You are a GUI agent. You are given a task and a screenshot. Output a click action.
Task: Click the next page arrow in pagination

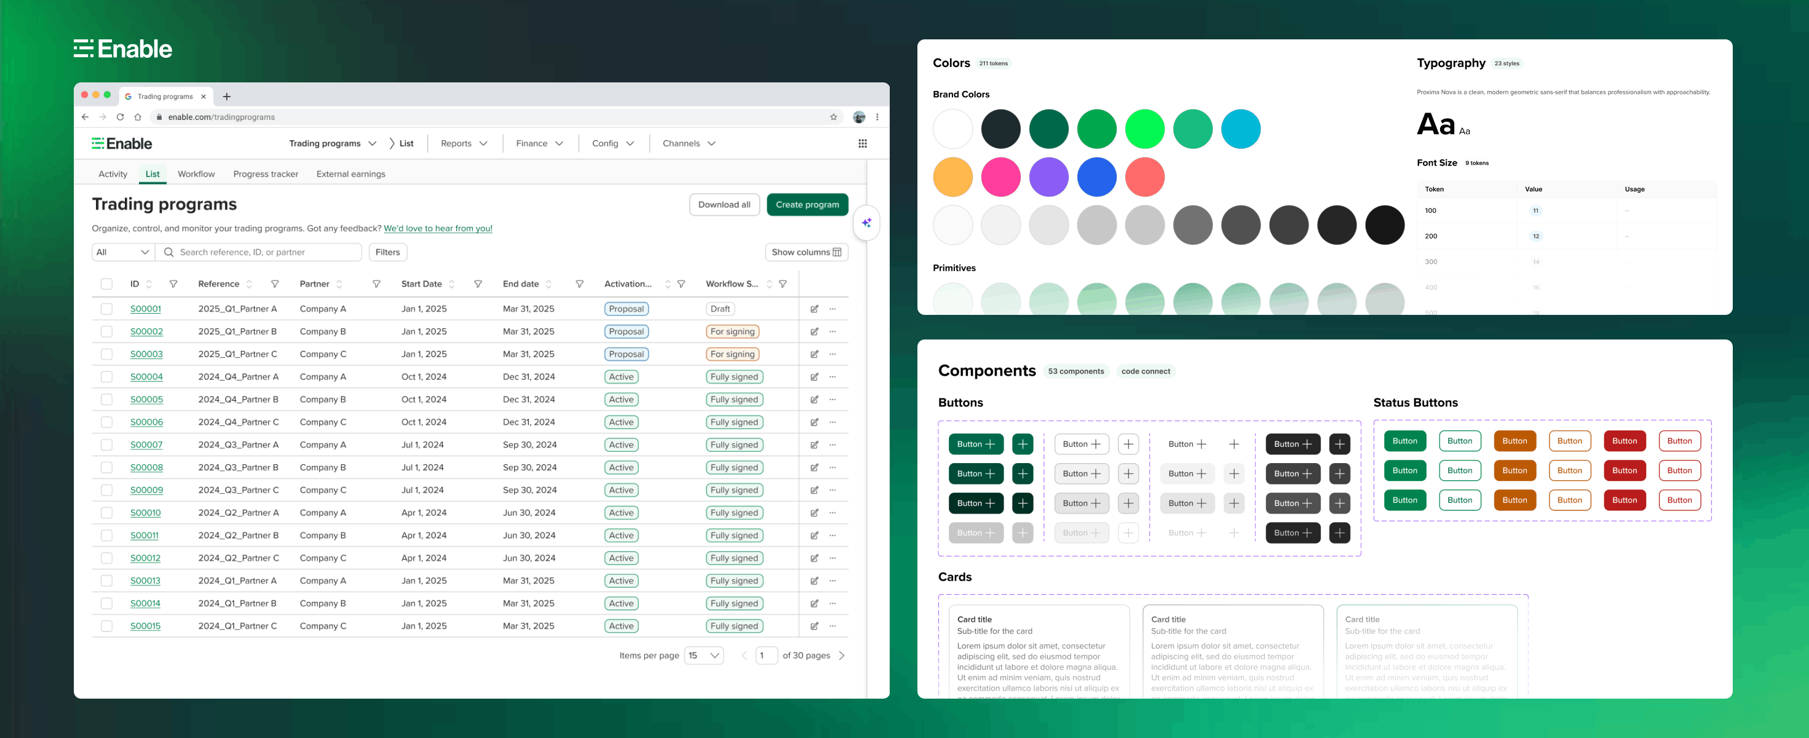842,654
